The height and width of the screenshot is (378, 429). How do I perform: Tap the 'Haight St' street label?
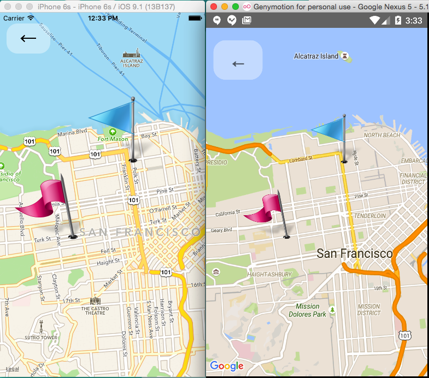click(108, 262)
